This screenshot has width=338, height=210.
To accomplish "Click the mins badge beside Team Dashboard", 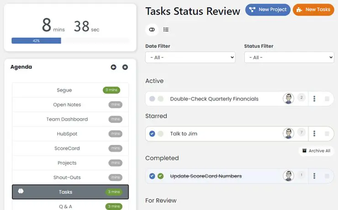I will [115, 119].
